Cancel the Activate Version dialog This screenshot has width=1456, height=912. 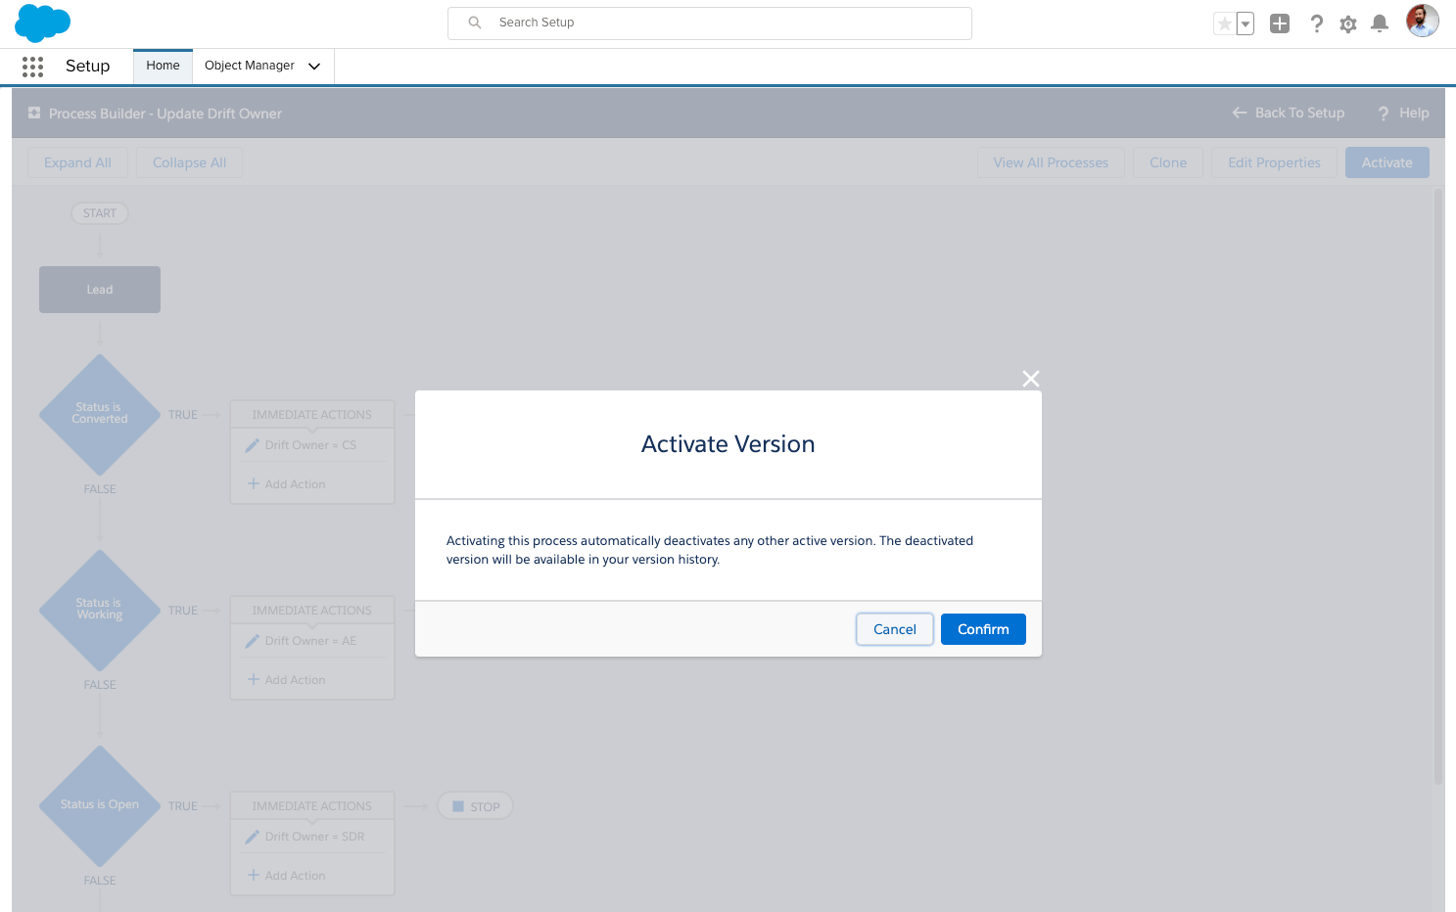coord(895,629)
